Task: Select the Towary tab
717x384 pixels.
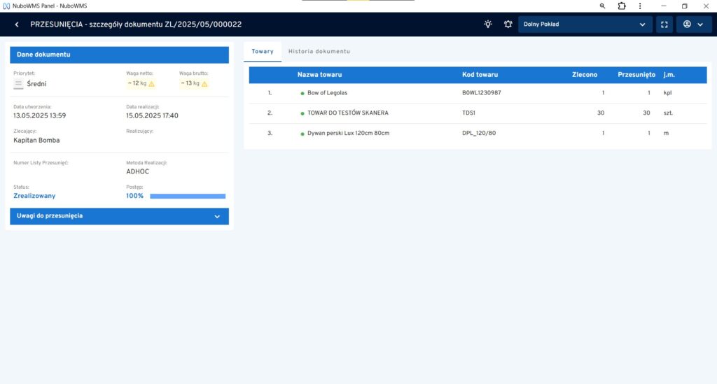Action: click(x=263, y=52)
